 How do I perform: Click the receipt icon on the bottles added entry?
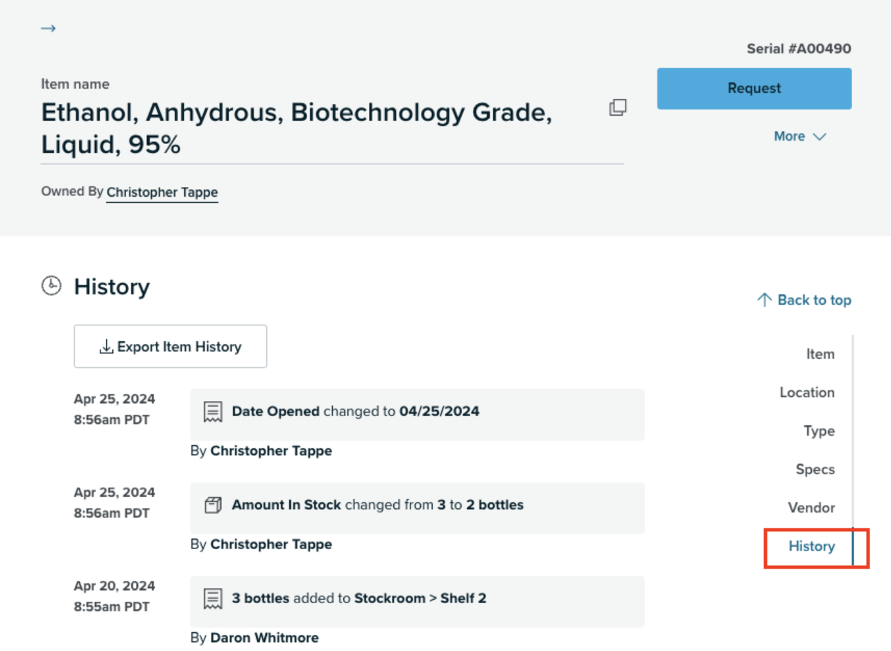pos(211,598)
